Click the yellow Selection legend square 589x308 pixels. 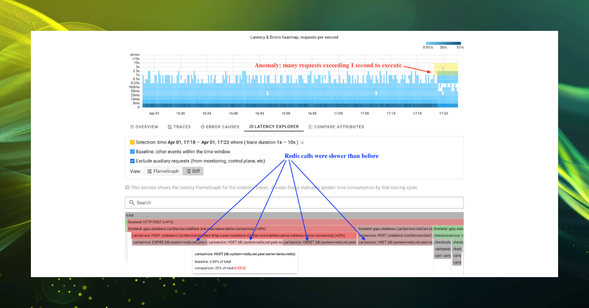[133, 143]
